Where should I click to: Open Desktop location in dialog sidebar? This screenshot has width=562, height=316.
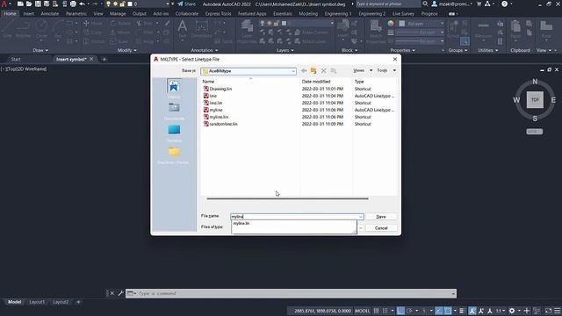pyautogui.click(x=174, y=133)
